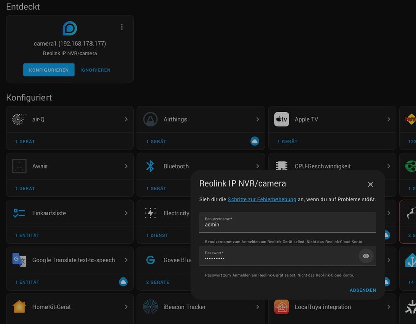Click the Einkaufsliste shopping list icon
Image resolution: width=416 pixels, height=324 pixels.
point(19,213)
